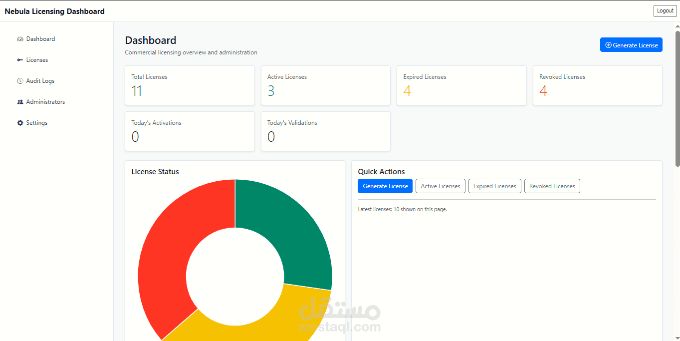The width and height of the screenshot is (680, 341).
Task: Click the Today's Activations card
Action: (x=190, y=131)
